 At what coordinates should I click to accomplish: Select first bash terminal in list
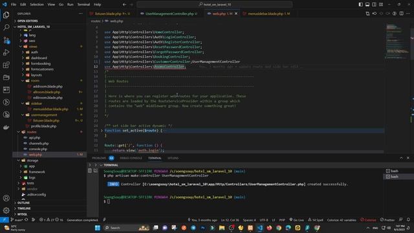[x=398, y=171]
